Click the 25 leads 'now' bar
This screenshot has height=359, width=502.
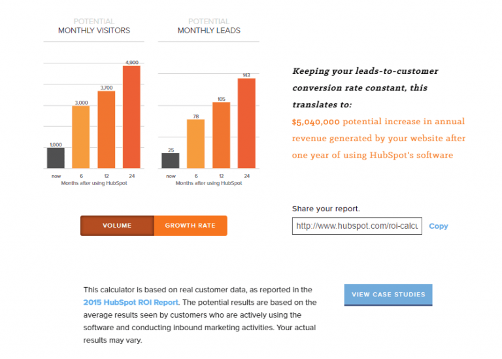[x=171, y=160]
